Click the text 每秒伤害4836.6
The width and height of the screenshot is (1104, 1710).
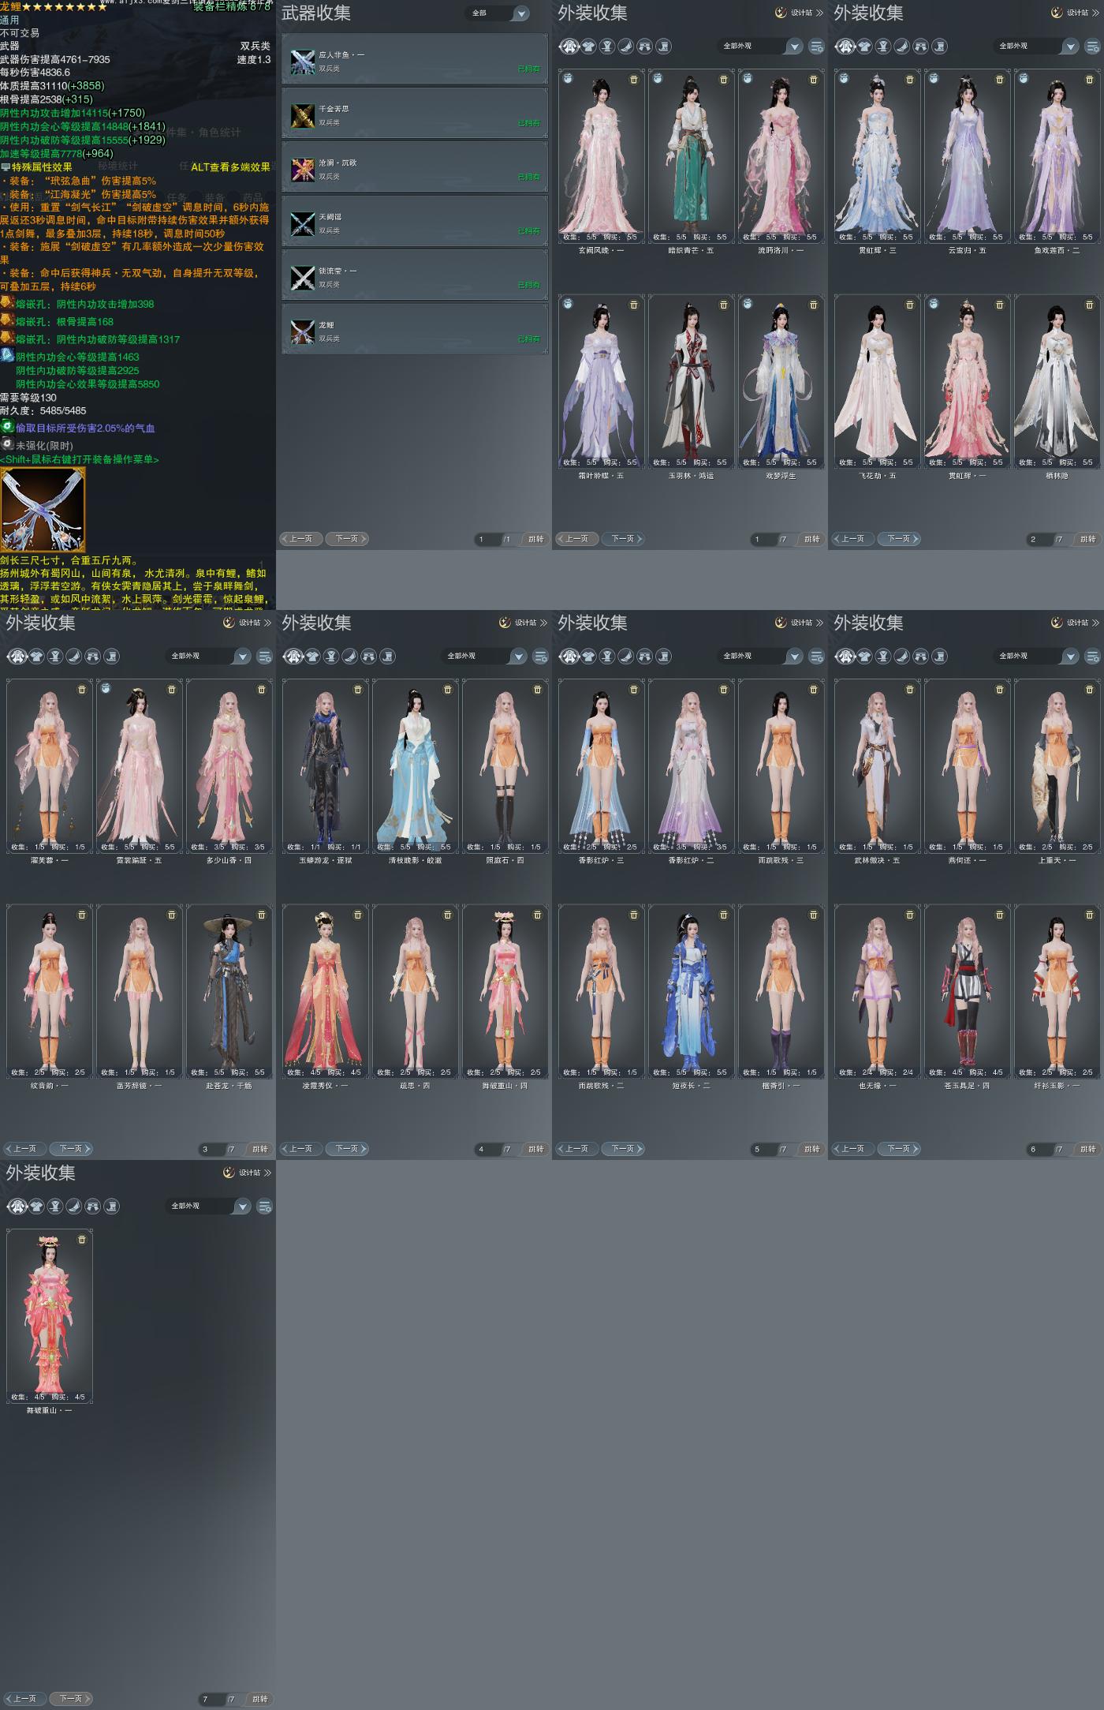click(x=35, y=73)
